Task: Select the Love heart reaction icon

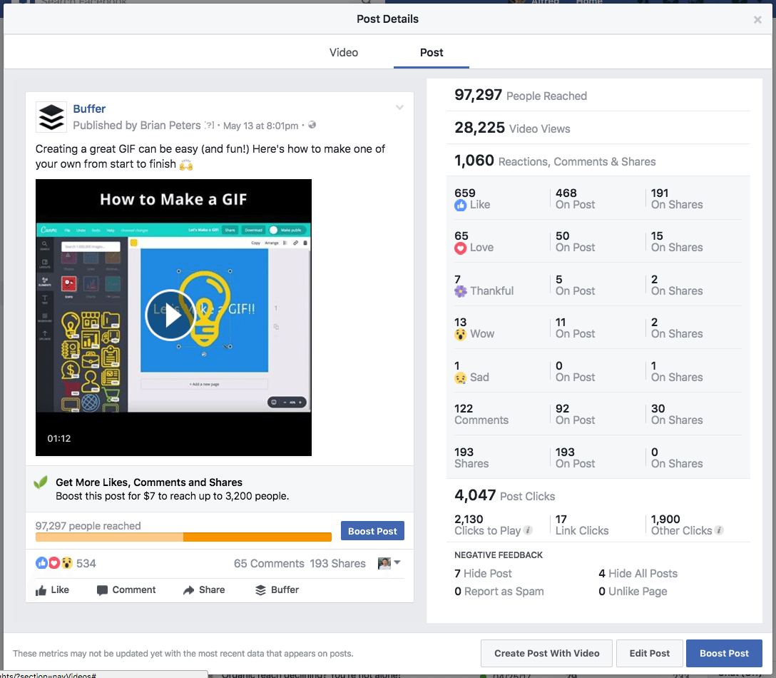Action: 462,248
